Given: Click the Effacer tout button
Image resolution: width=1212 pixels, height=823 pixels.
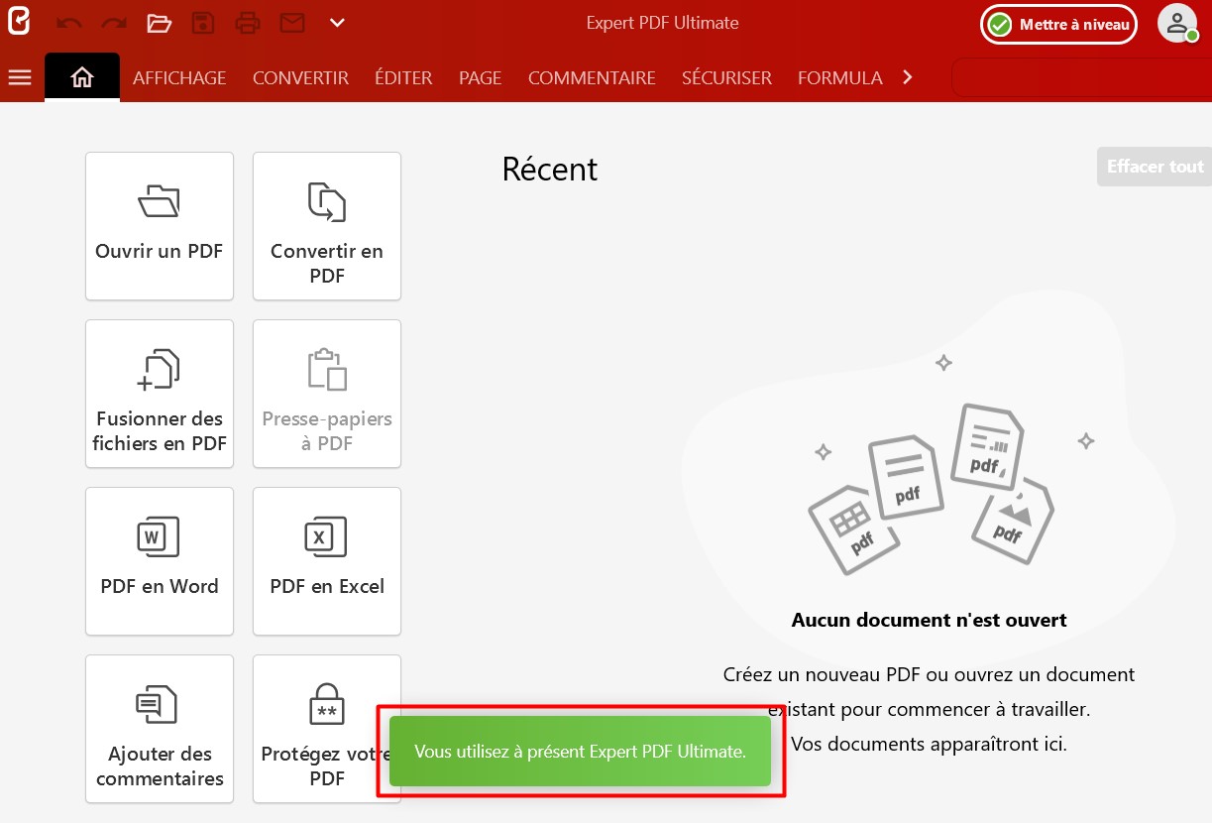Looking at the screenshot, I should pos(1155,167).
